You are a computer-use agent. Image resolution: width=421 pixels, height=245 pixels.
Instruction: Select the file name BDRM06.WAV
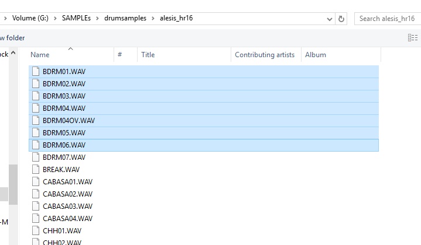[64, 145]
